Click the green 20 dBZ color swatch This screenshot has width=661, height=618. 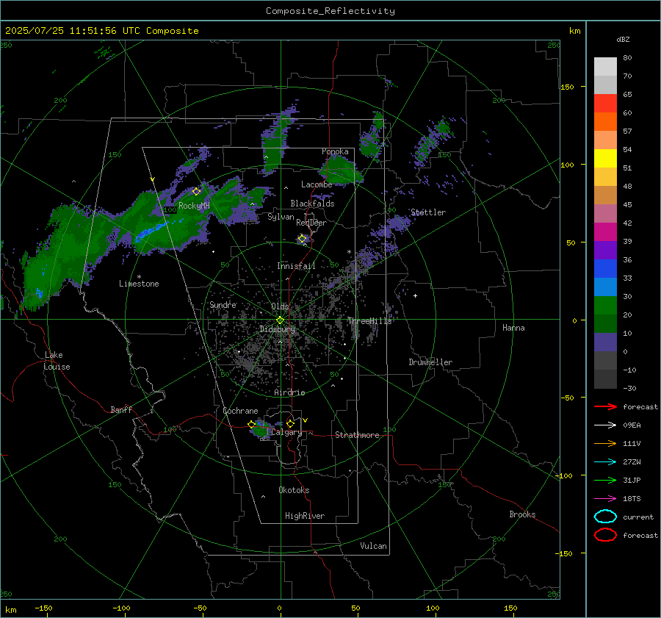(x=605, y=305)
